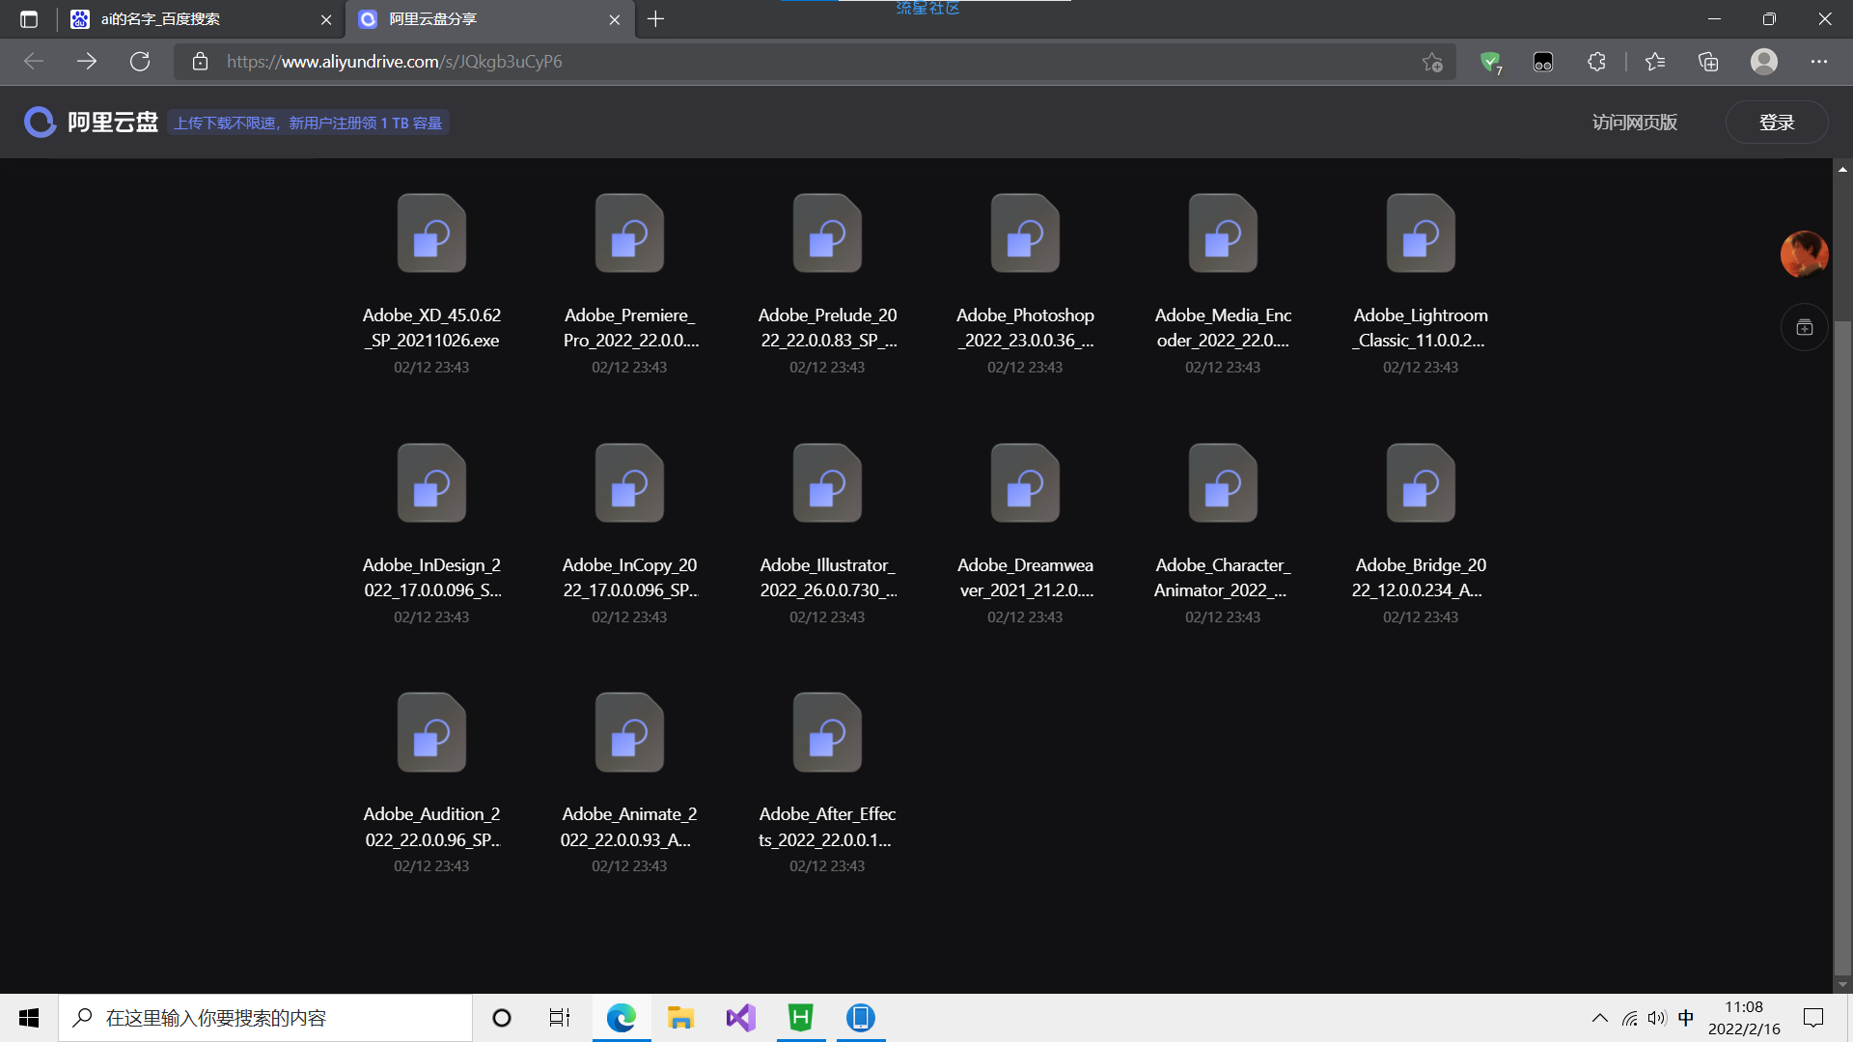Click the Adobe_After_Effects_2022 filename text
Image resolution: width=1853 pixels, height=1042 pixels.
tap(827, 827)
